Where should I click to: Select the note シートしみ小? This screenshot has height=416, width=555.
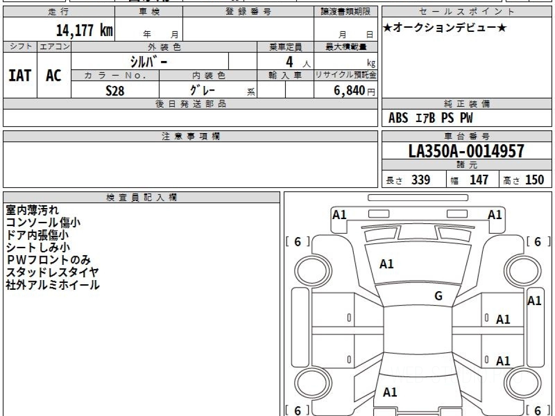coord(38,247)
